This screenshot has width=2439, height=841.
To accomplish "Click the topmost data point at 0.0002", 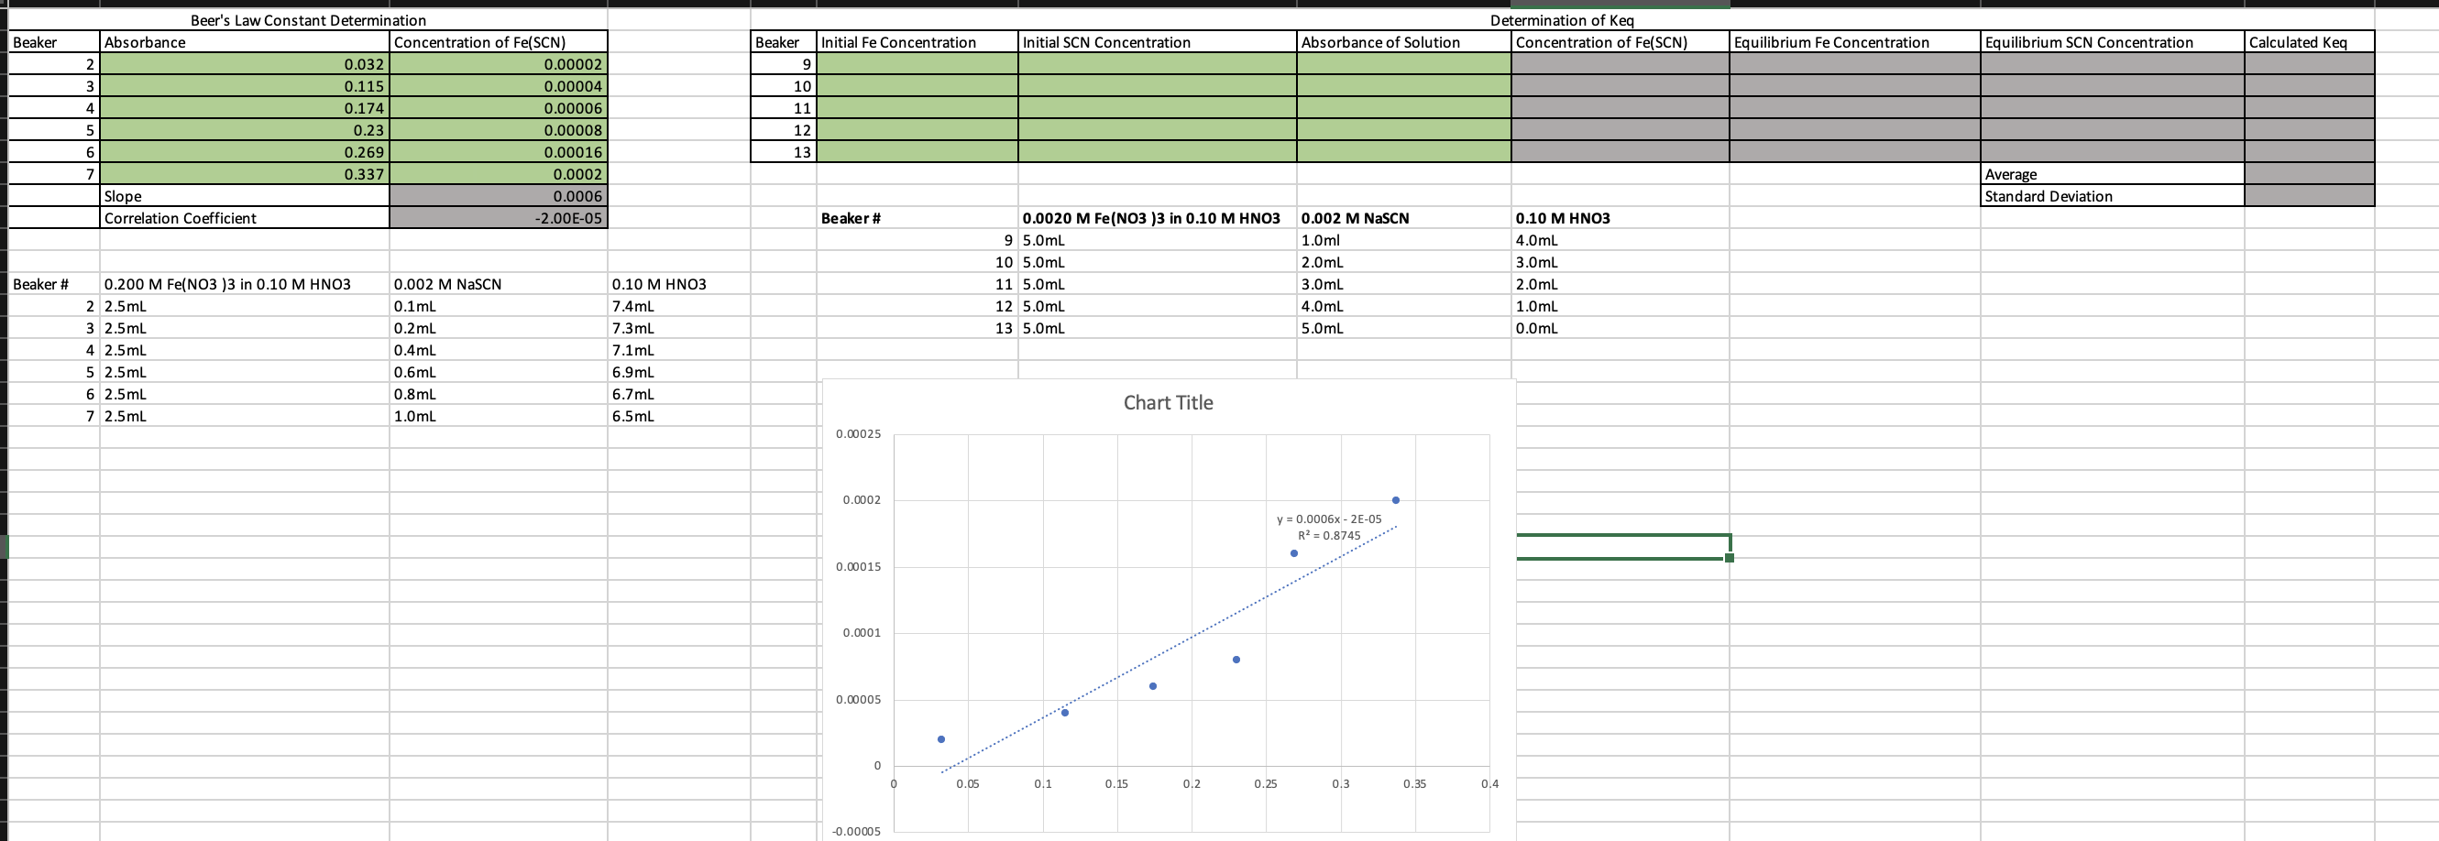I will 1396,499.
